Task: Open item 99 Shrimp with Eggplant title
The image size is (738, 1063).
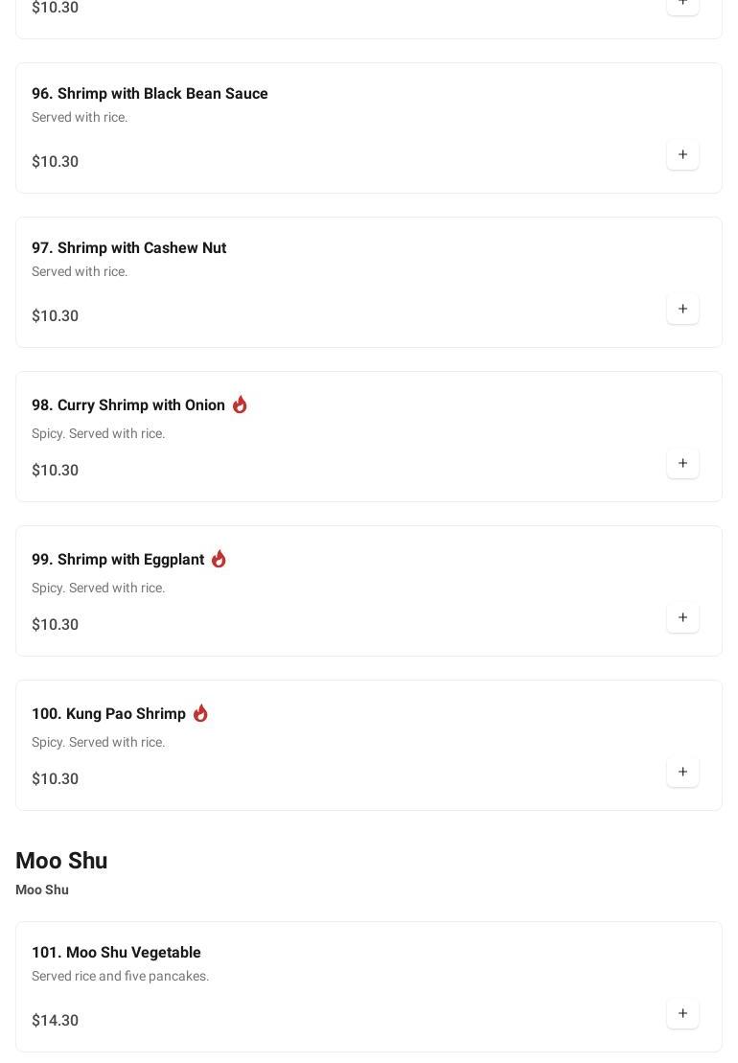Action: (x=118, y=560)
